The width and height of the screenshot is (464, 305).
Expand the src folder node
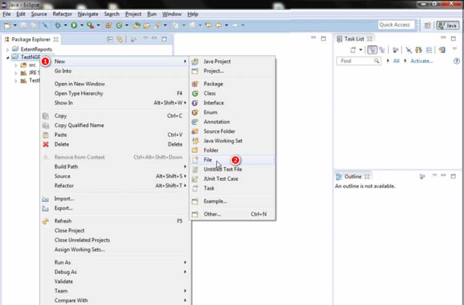pos(16,65)
